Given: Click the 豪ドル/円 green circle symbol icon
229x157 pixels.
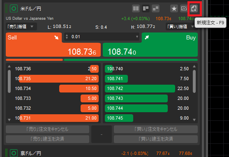Looking at the screenshot, I should [14, 153].
